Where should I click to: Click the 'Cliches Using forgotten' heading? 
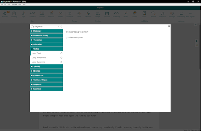pyautogui.click(x=77, y=32)
